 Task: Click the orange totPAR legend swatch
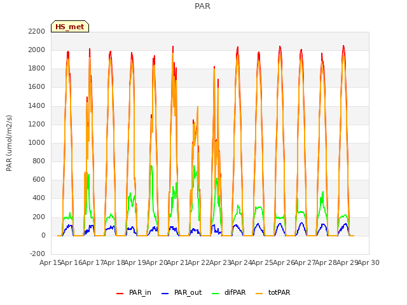coord(259,294)
